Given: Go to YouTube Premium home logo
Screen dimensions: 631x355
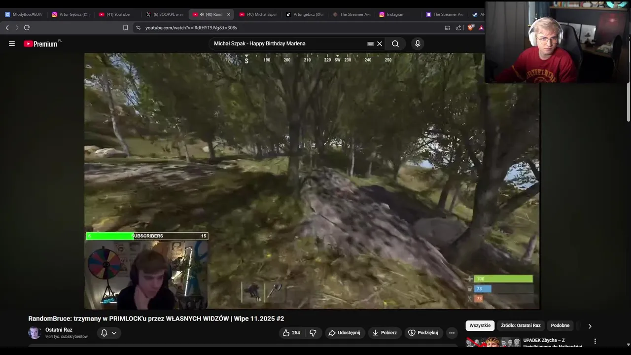Looking at the screenshot, I should tap(40, 43).
